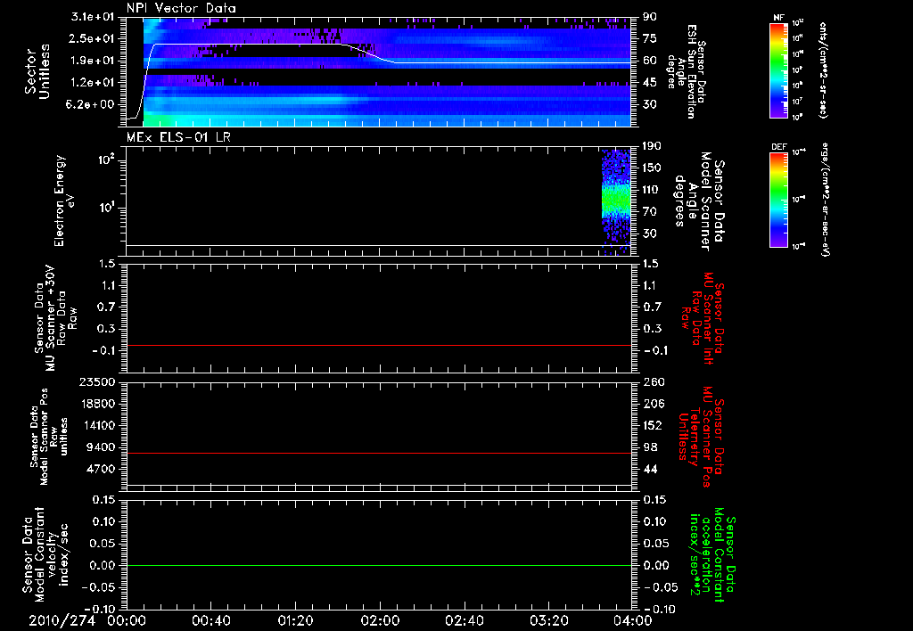Click the DEF energy flux color bar

tap(779, 200)
